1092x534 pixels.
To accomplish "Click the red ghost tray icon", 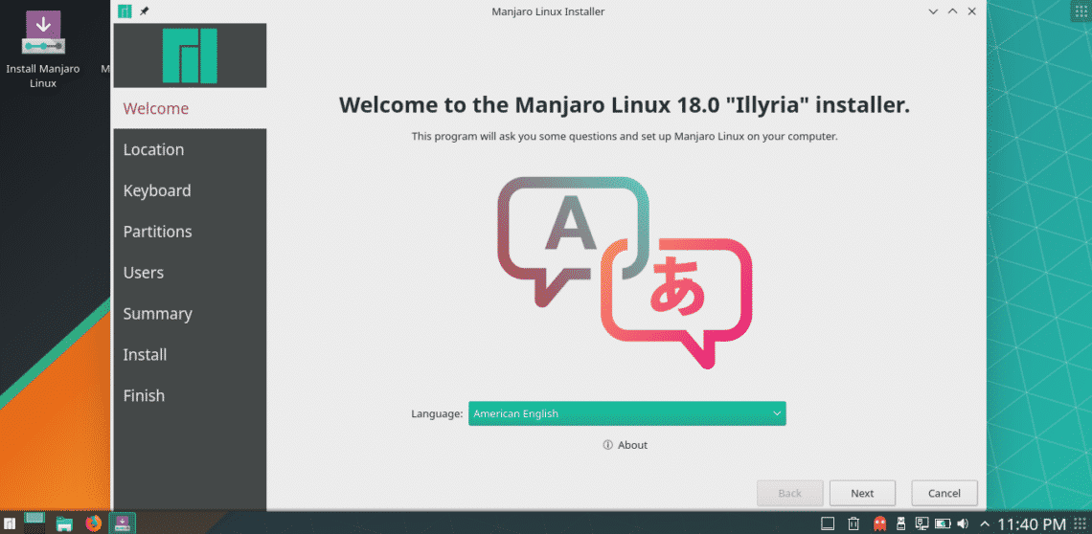I will tap(879, 523).
